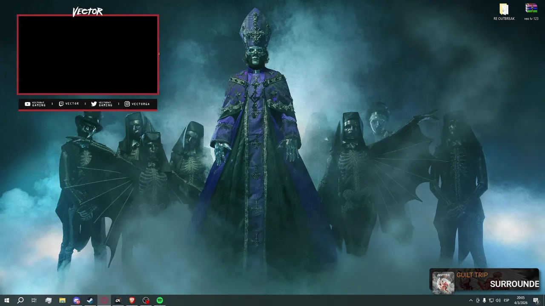Change the ESP input language indicator
The width and height of the screenshot is (545, 306).
tap(506, 300)
